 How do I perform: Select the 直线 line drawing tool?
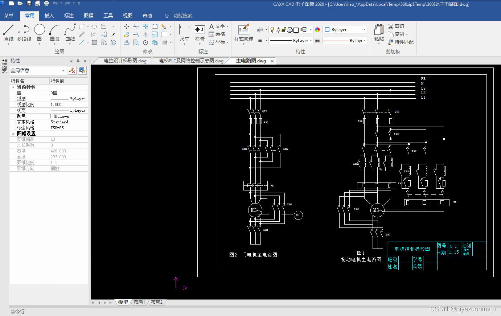[x=9, y=33]
